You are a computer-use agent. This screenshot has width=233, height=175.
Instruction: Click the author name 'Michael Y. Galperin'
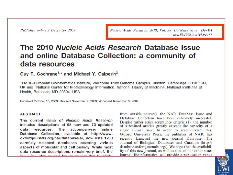[95, 74]
